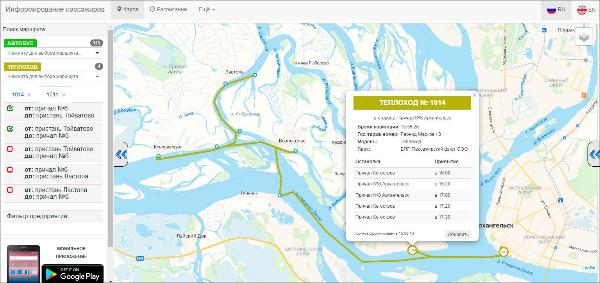The height and width of the screenshot is (283, 600).
Task: Expand the Фильтр предприятий section
Action: coord(54,216)
